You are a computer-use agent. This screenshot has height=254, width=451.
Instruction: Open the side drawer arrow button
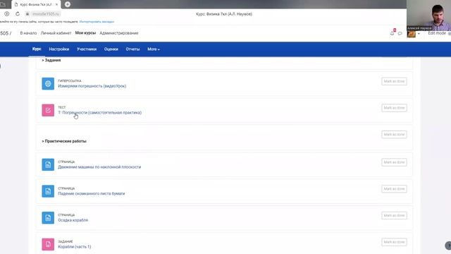click(448, 246)
